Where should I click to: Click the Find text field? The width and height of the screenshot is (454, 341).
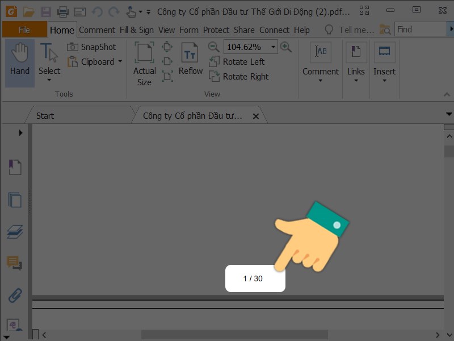click(421, 30)
